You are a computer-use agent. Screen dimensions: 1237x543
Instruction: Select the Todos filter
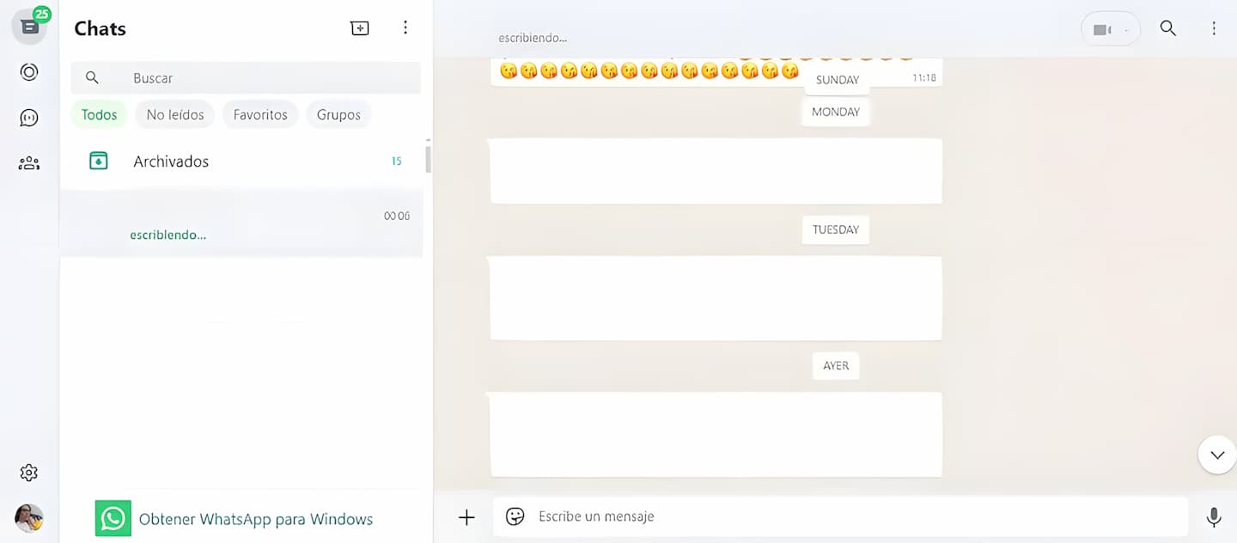click(99, 114)
